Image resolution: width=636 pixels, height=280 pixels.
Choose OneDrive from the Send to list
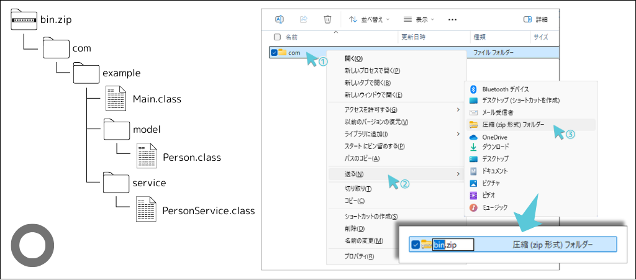[494, 137]
